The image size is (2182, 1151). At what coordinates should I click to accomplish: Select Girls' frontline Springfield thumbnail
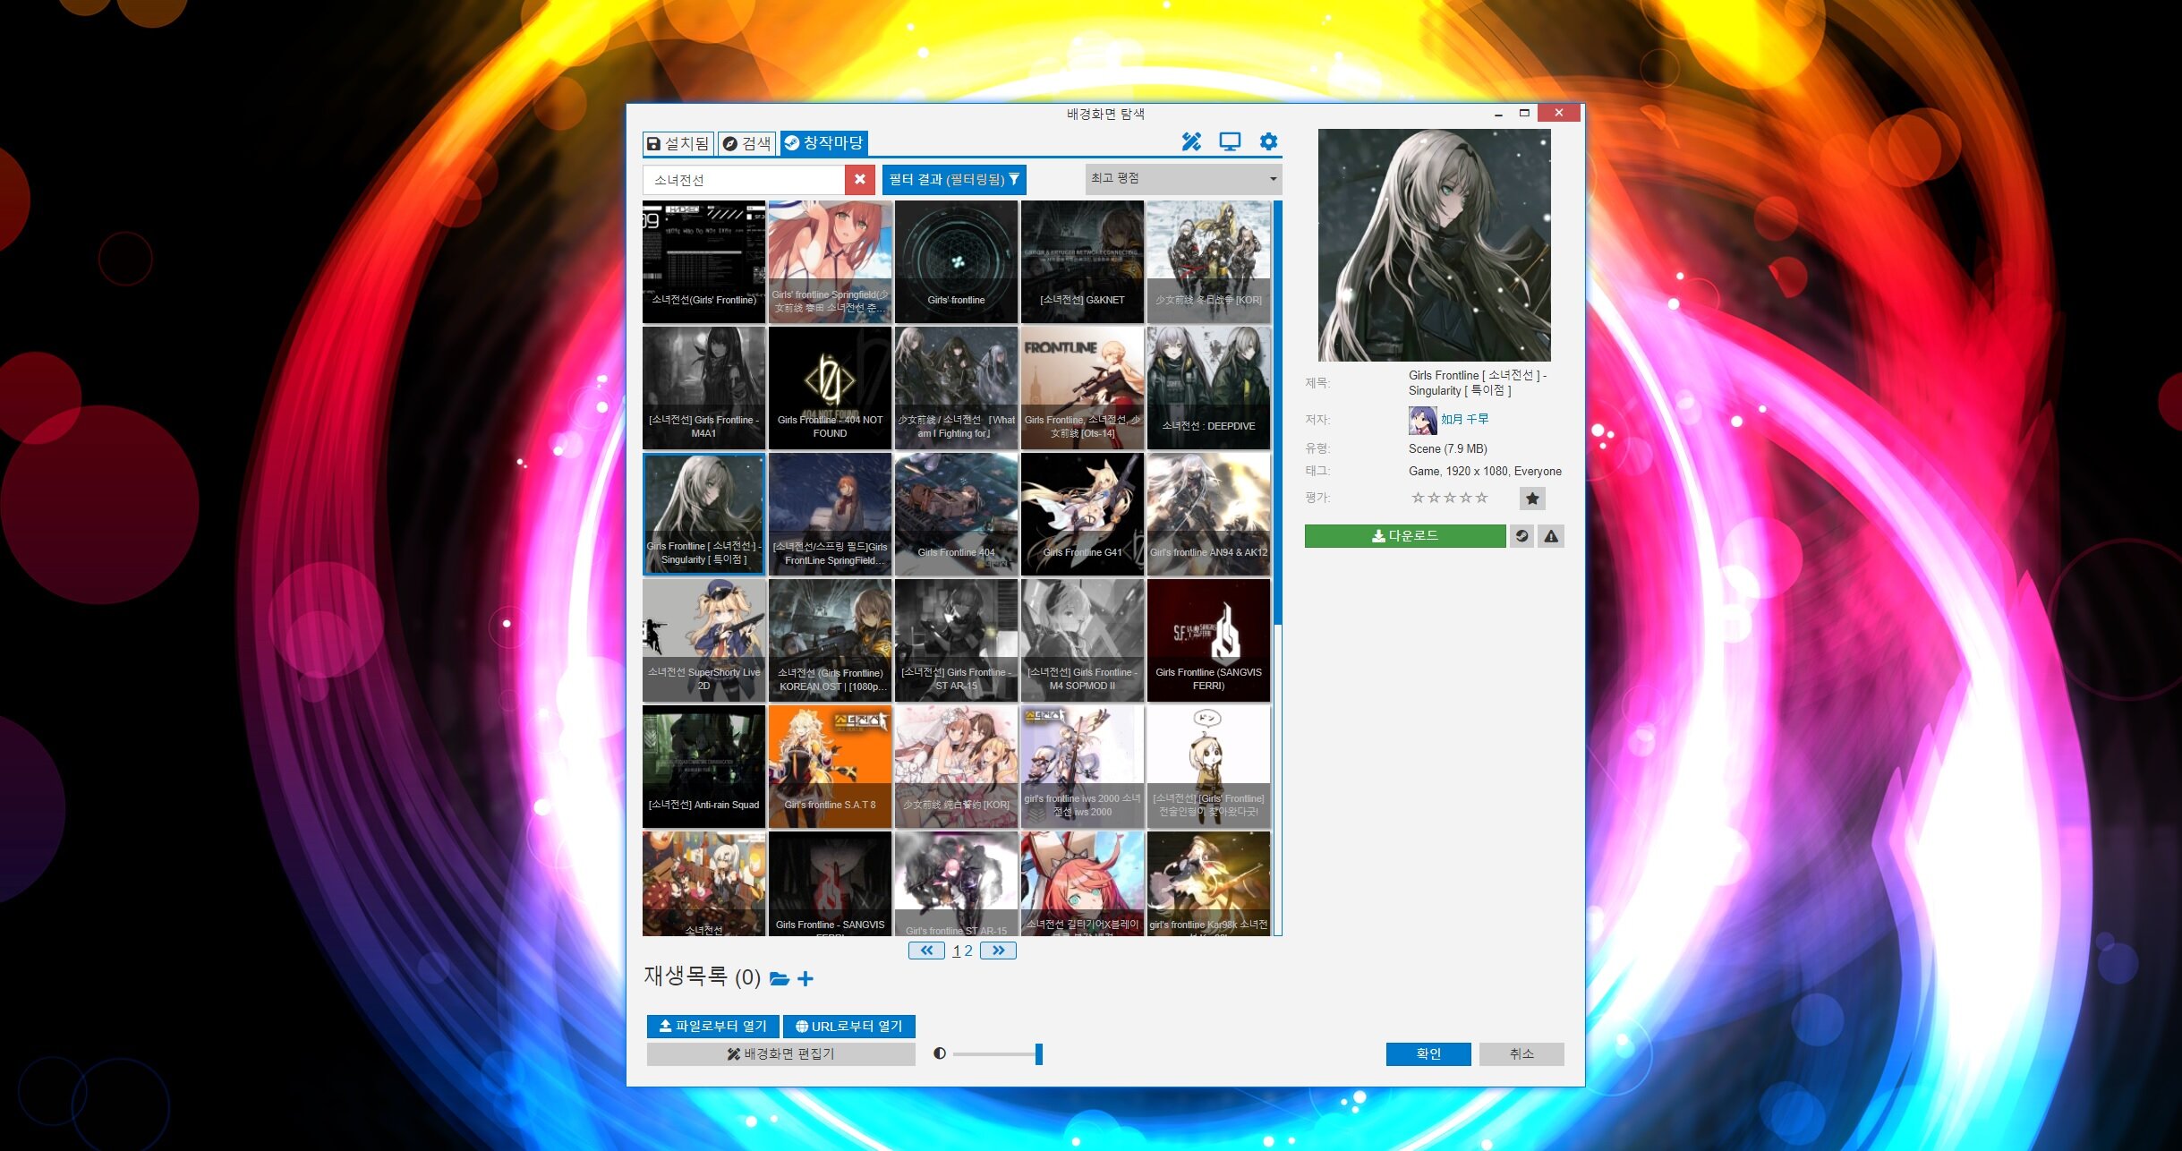830,261
